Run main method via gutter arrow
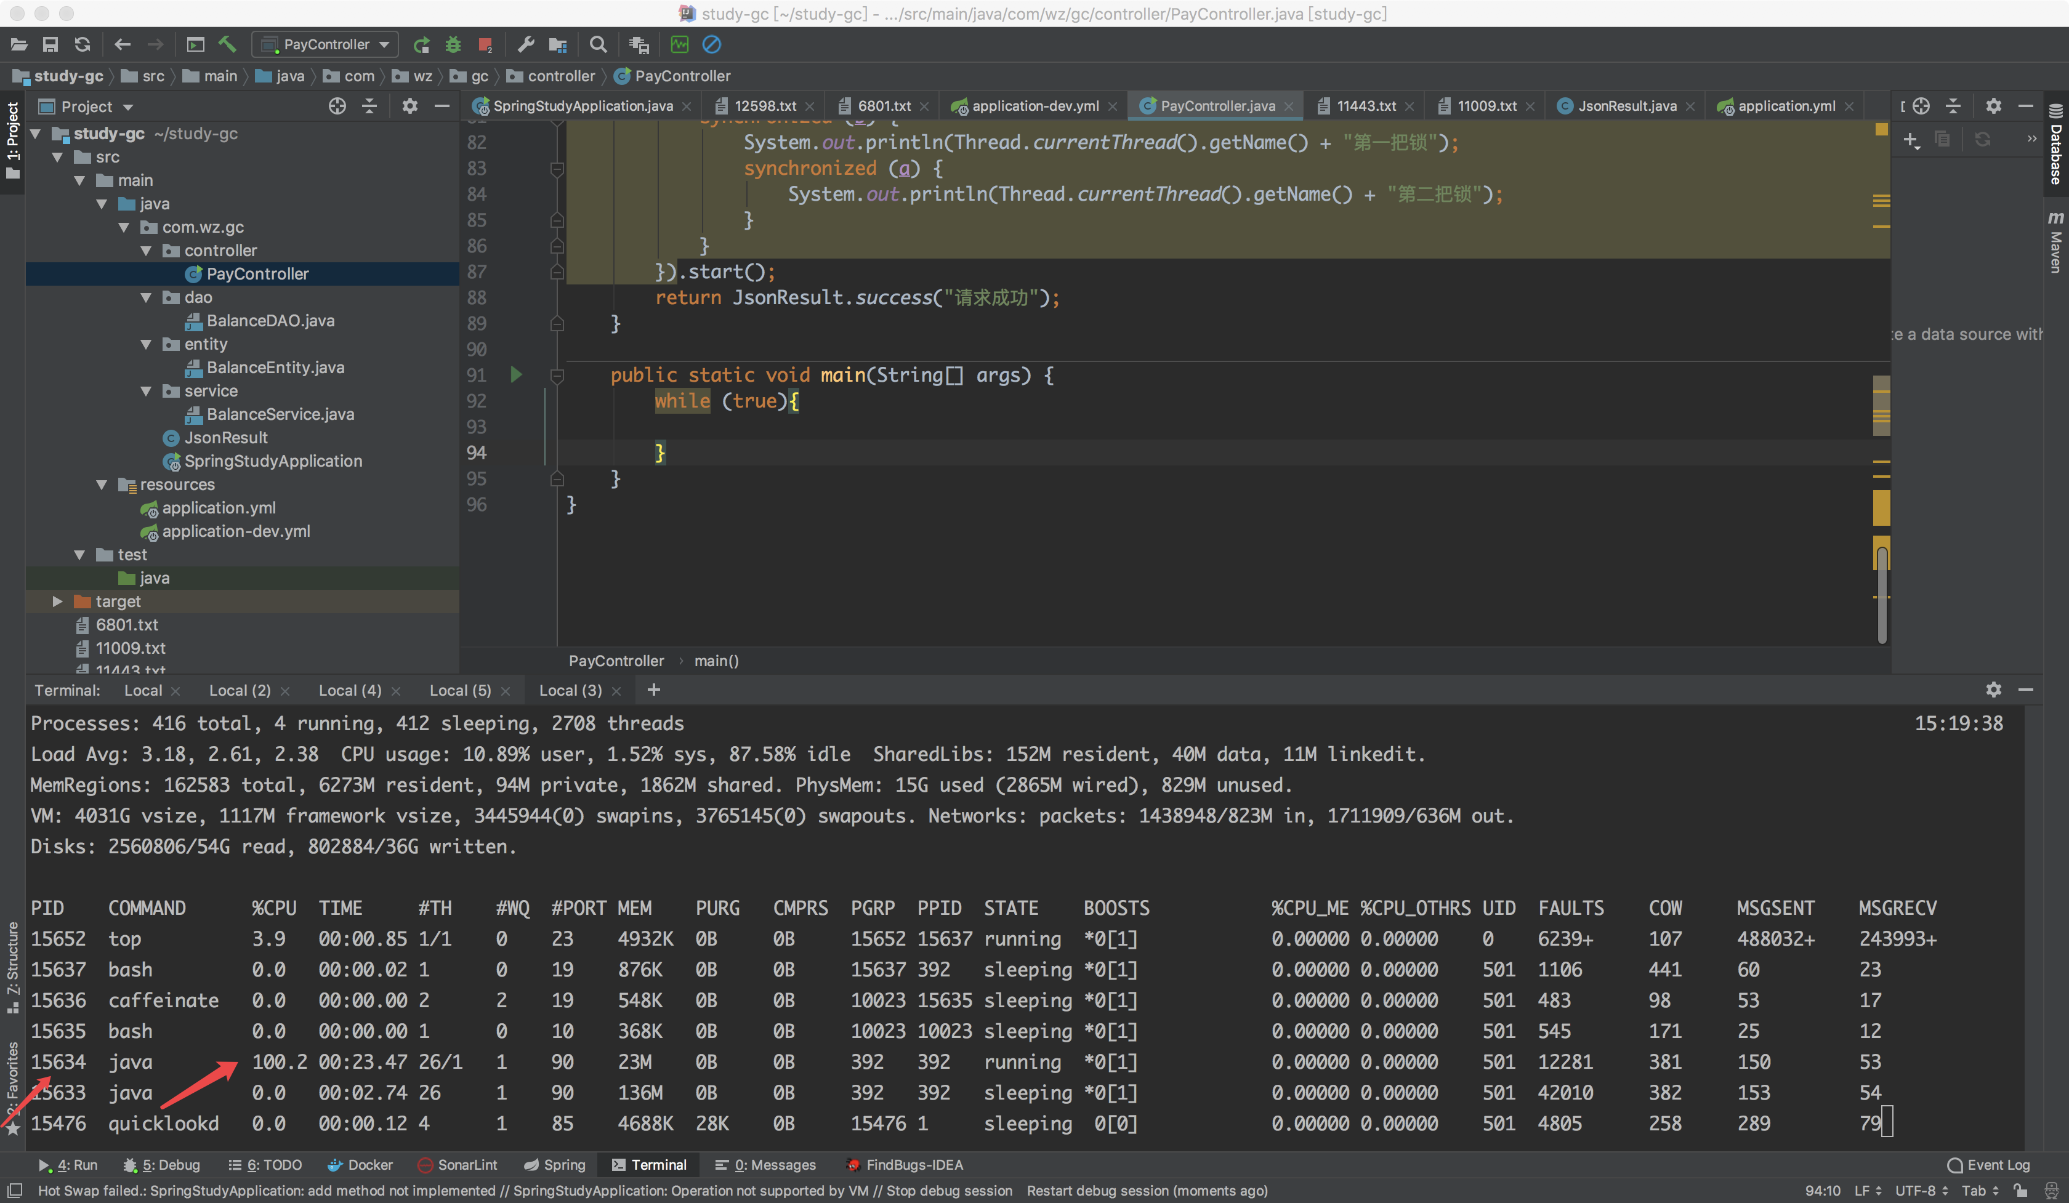This screenshot has height=1203, width=2069. click(x=515, y=375)
